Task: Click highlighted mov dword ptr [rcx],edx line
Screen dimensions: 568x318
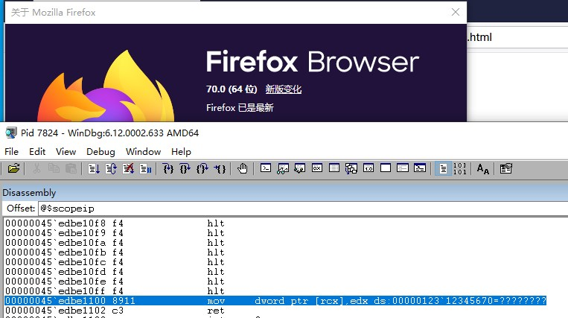Action: coord(275,301)
